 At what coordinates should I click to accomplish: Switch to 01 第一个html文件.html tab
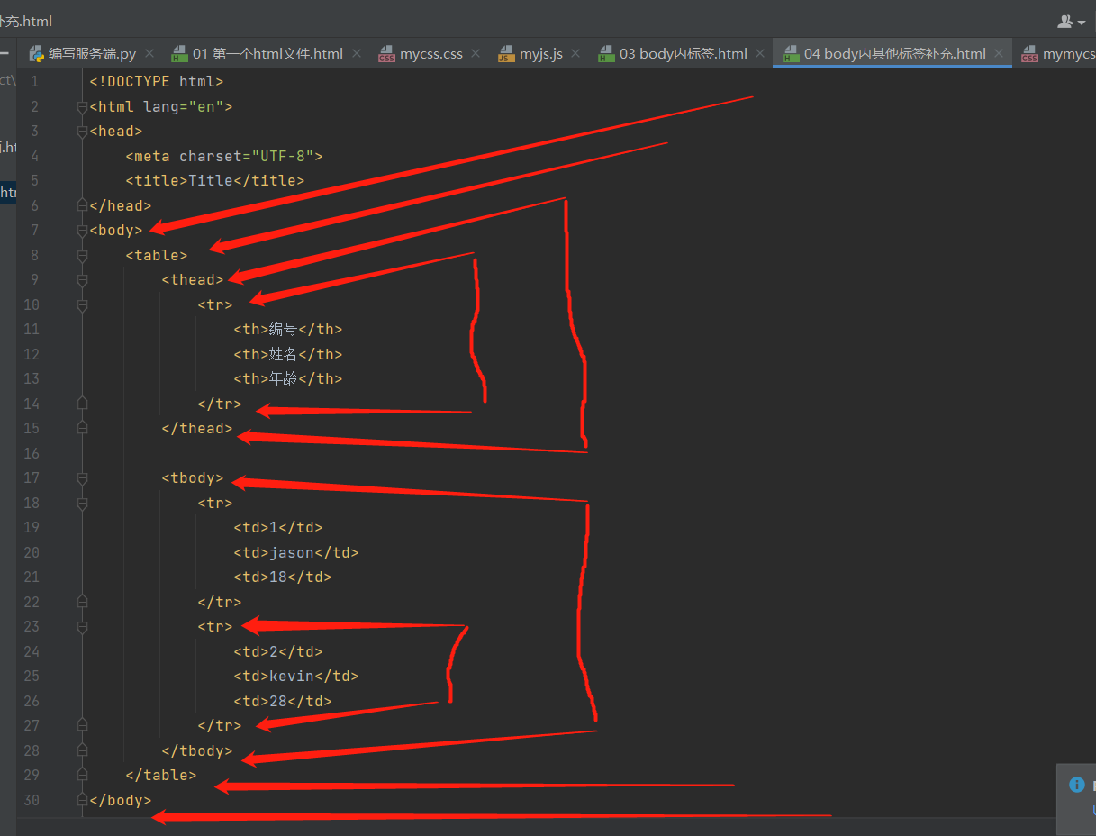pyautogui.click(x=267, y=54)
